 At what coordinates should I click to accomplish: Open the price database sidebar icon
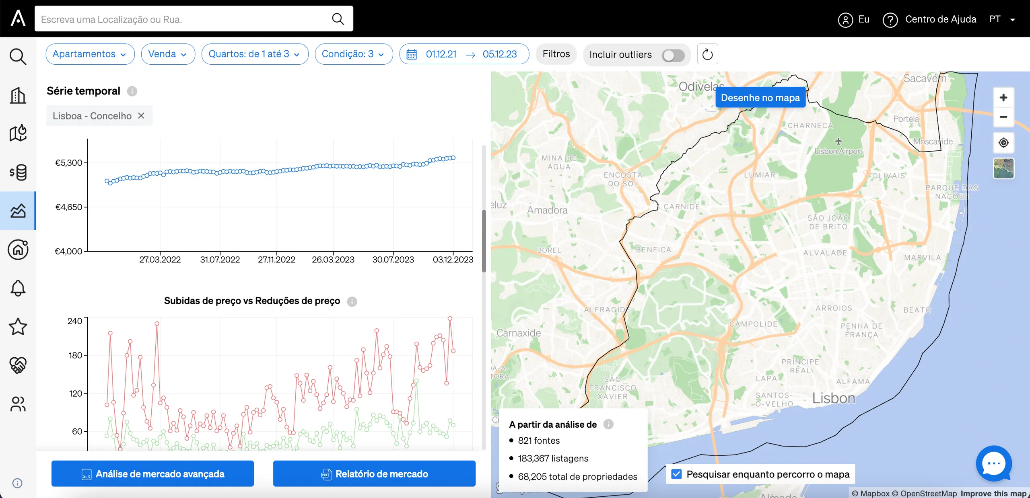coord(18,172)
